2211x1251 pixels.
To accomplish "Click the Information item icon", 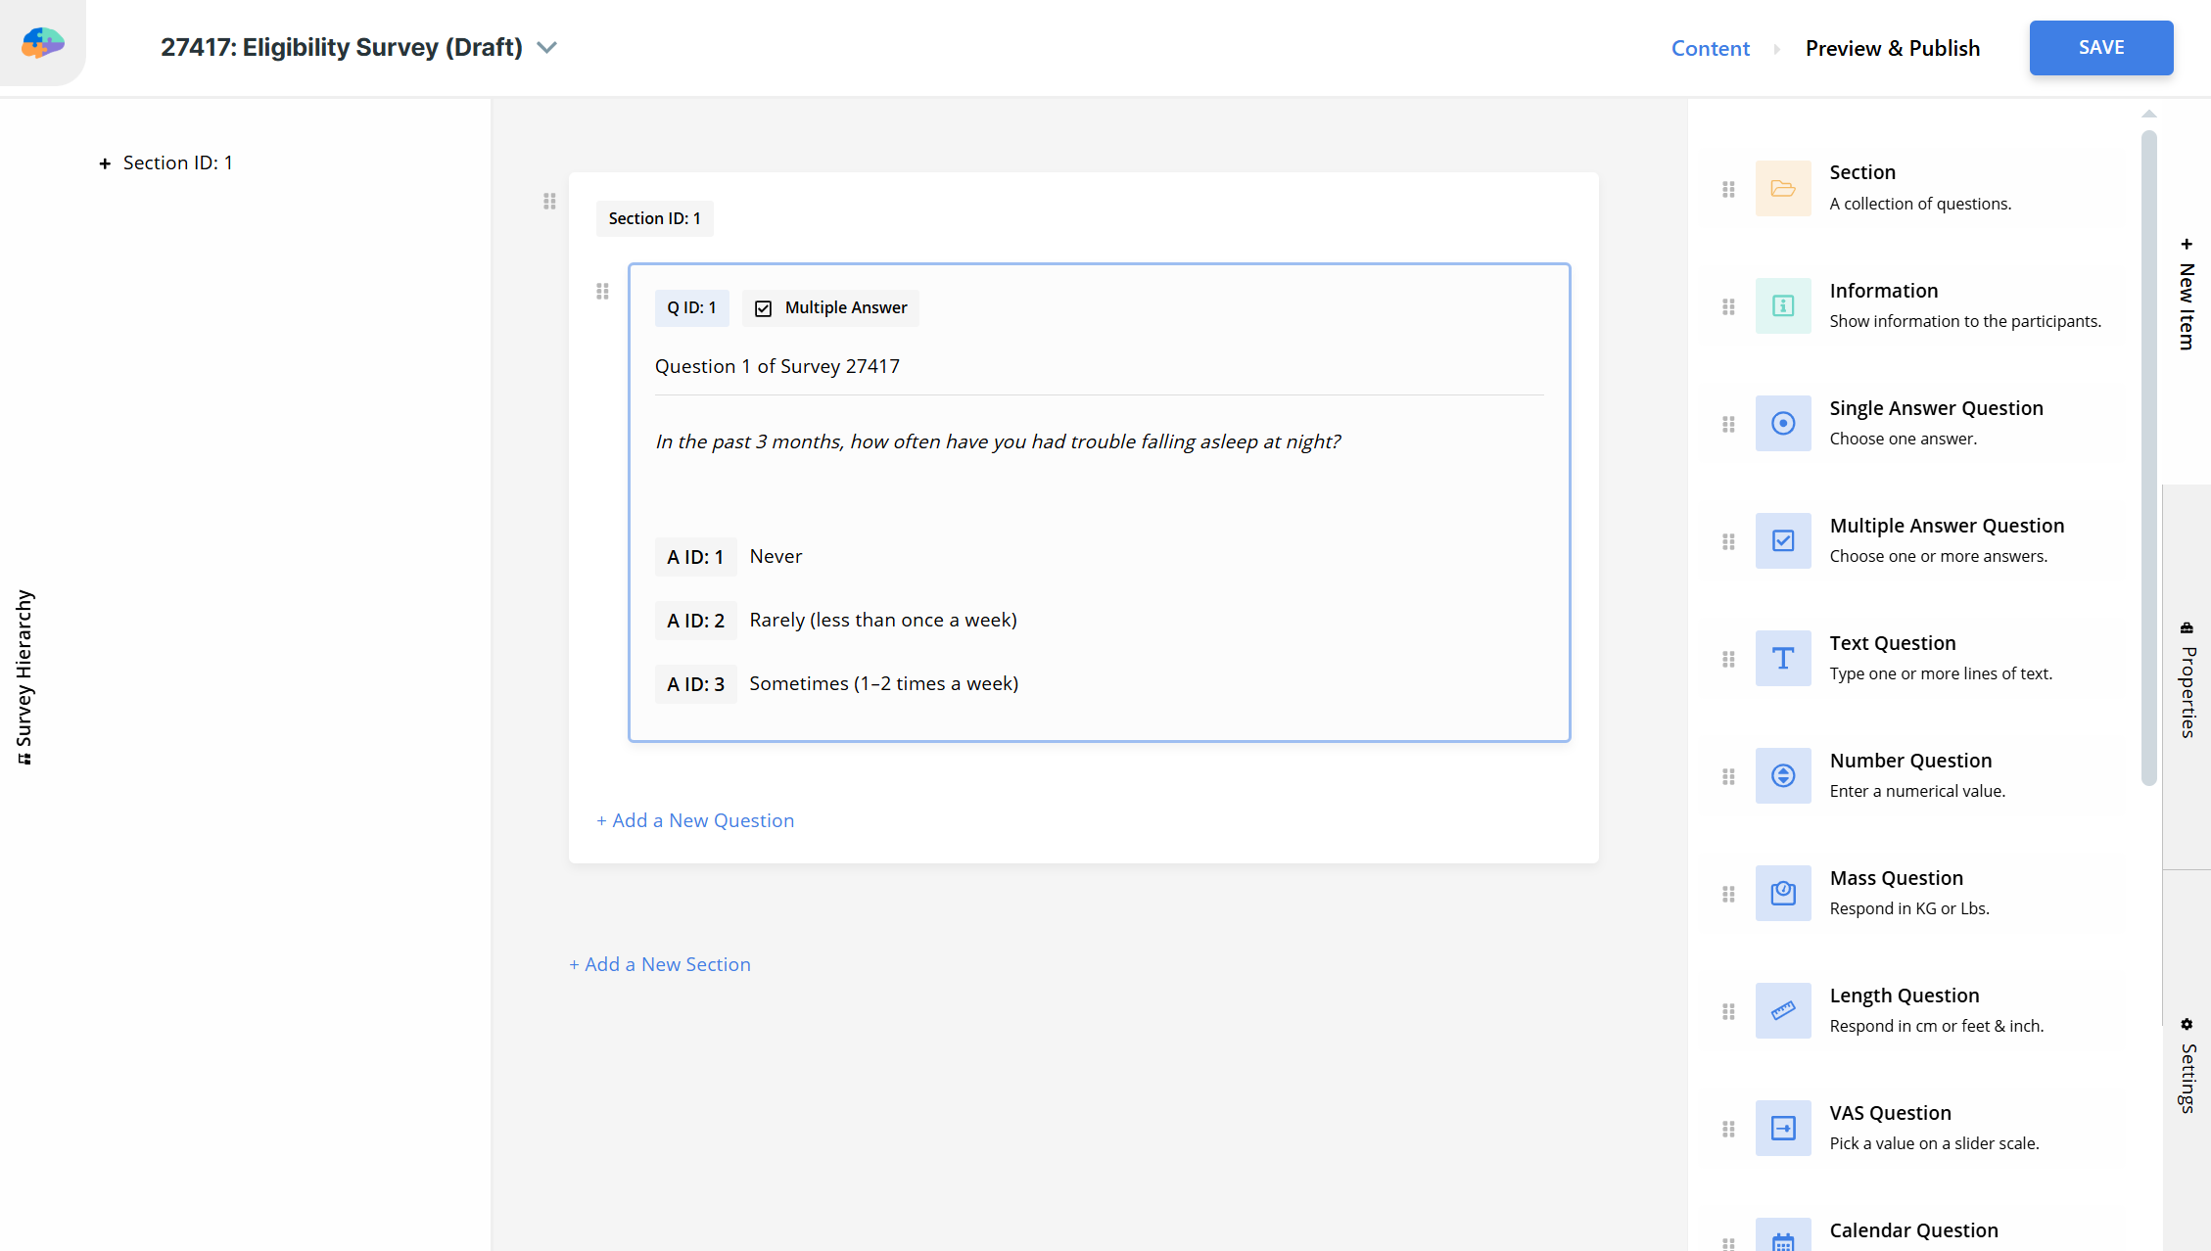I will click(x=1783, y=305).
